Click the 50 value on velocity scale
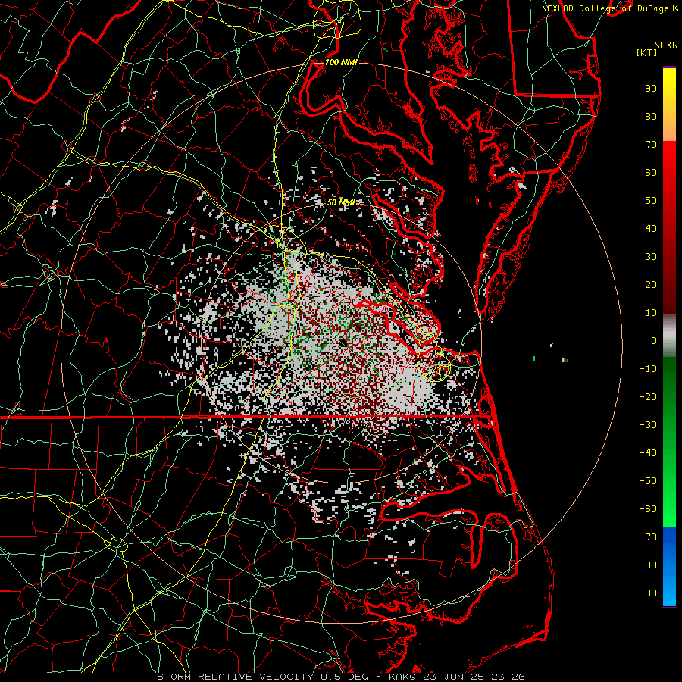The height and width of the screenshot is (682, 682). tap(651, 201)
